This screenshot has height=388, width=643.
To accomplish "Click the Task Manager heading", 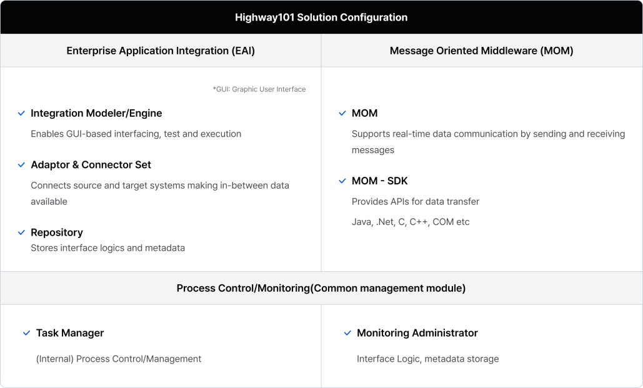I will pos(70,333).
